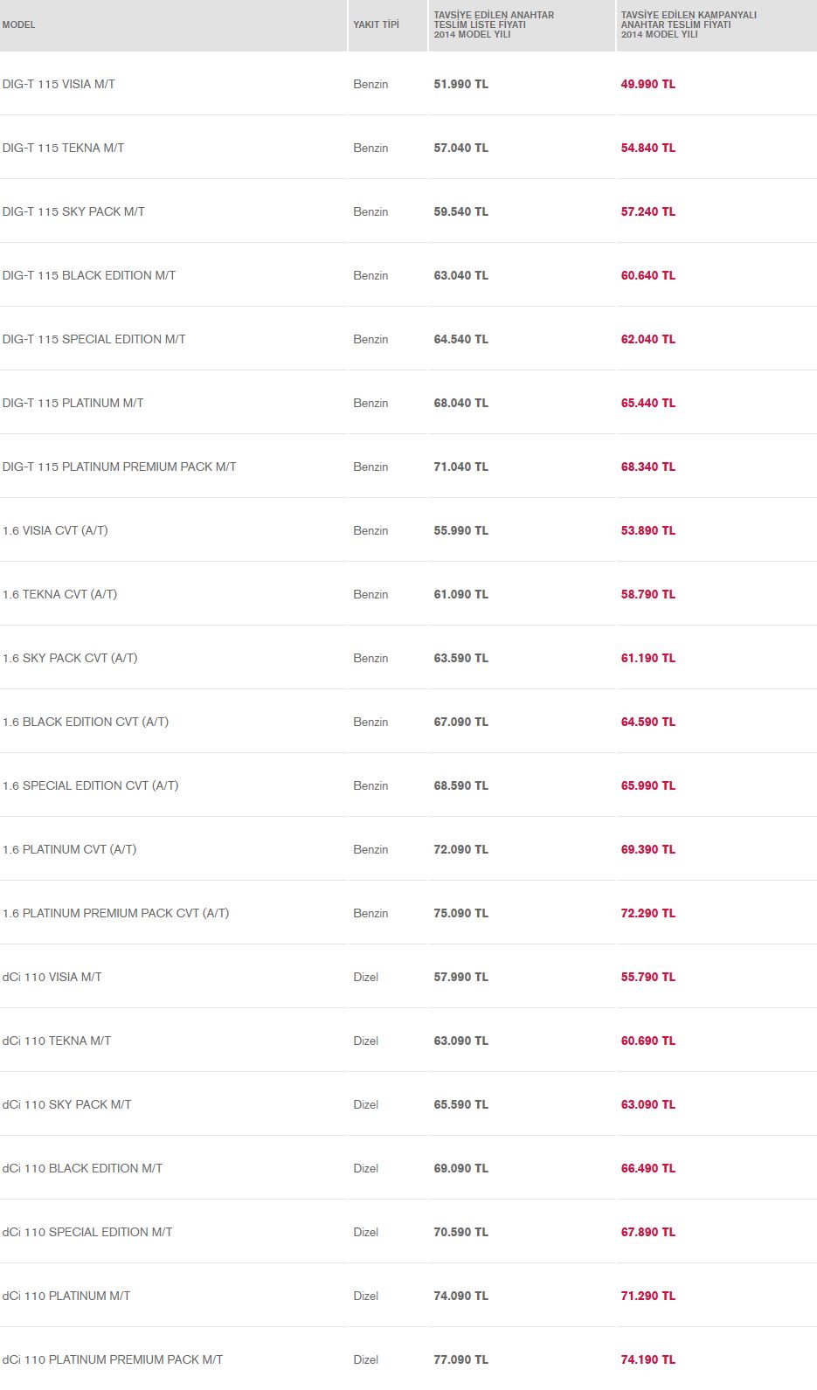Select the DIG-T 115 VISIA M/T row
This screenshot has width=817, height=1390.
coord(408,84)
